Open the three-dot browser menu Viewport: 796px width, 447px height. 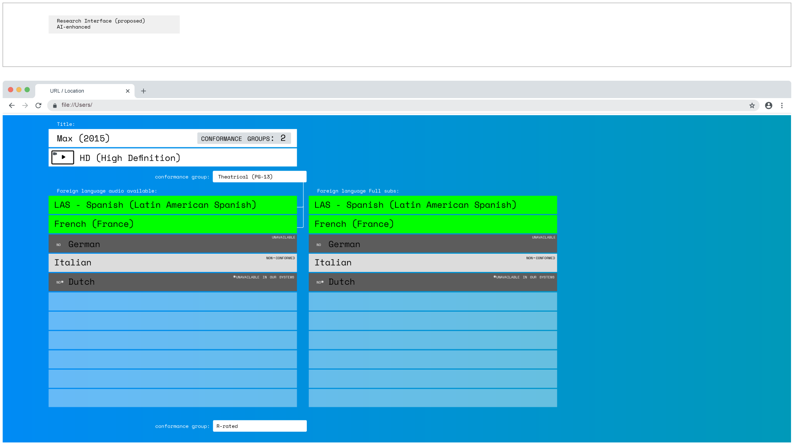(781, 106)
